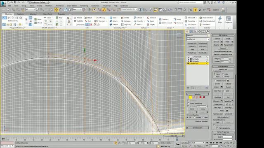264x148 pixels.
Task: Toggle Full Interactivity checkbox
Action: point(217,128)
